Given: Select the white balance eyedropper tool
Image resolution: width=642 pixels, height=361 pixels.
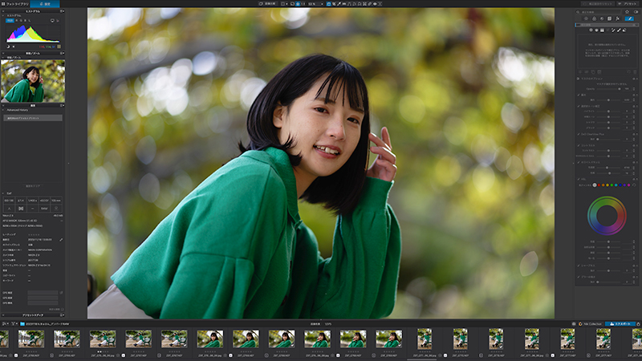Looking at the screenshot, I should [339, 4].
